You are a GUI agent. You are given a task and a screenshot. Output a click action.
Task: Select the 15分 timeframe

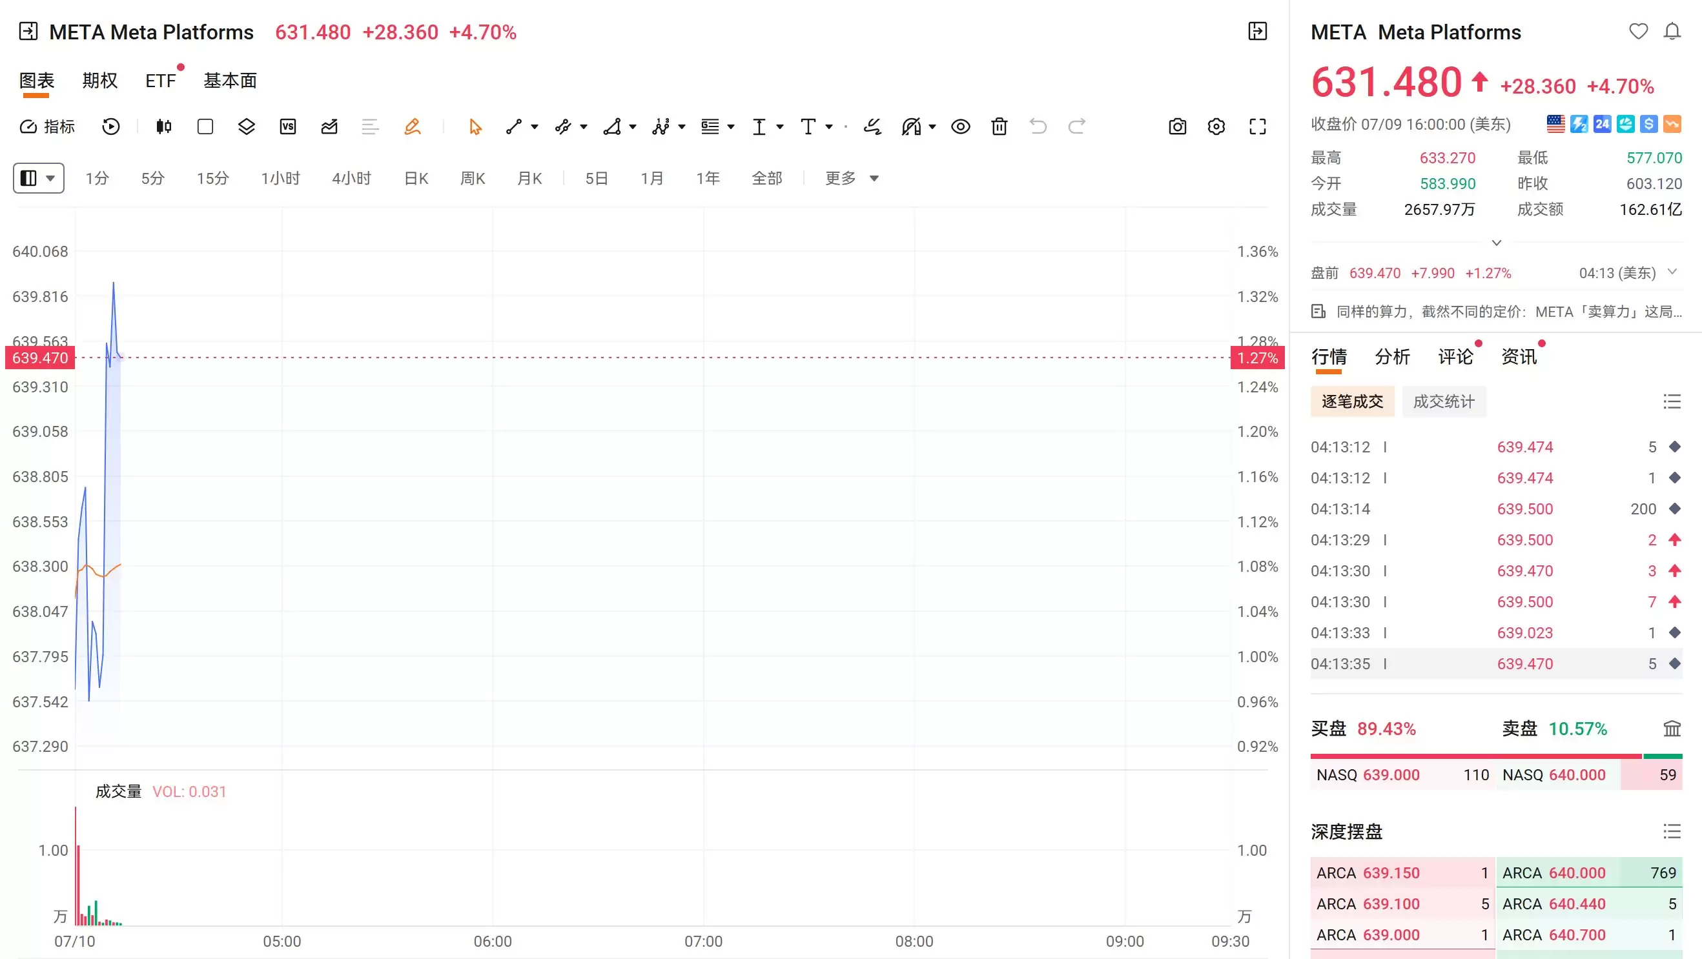tap(213, 177)
